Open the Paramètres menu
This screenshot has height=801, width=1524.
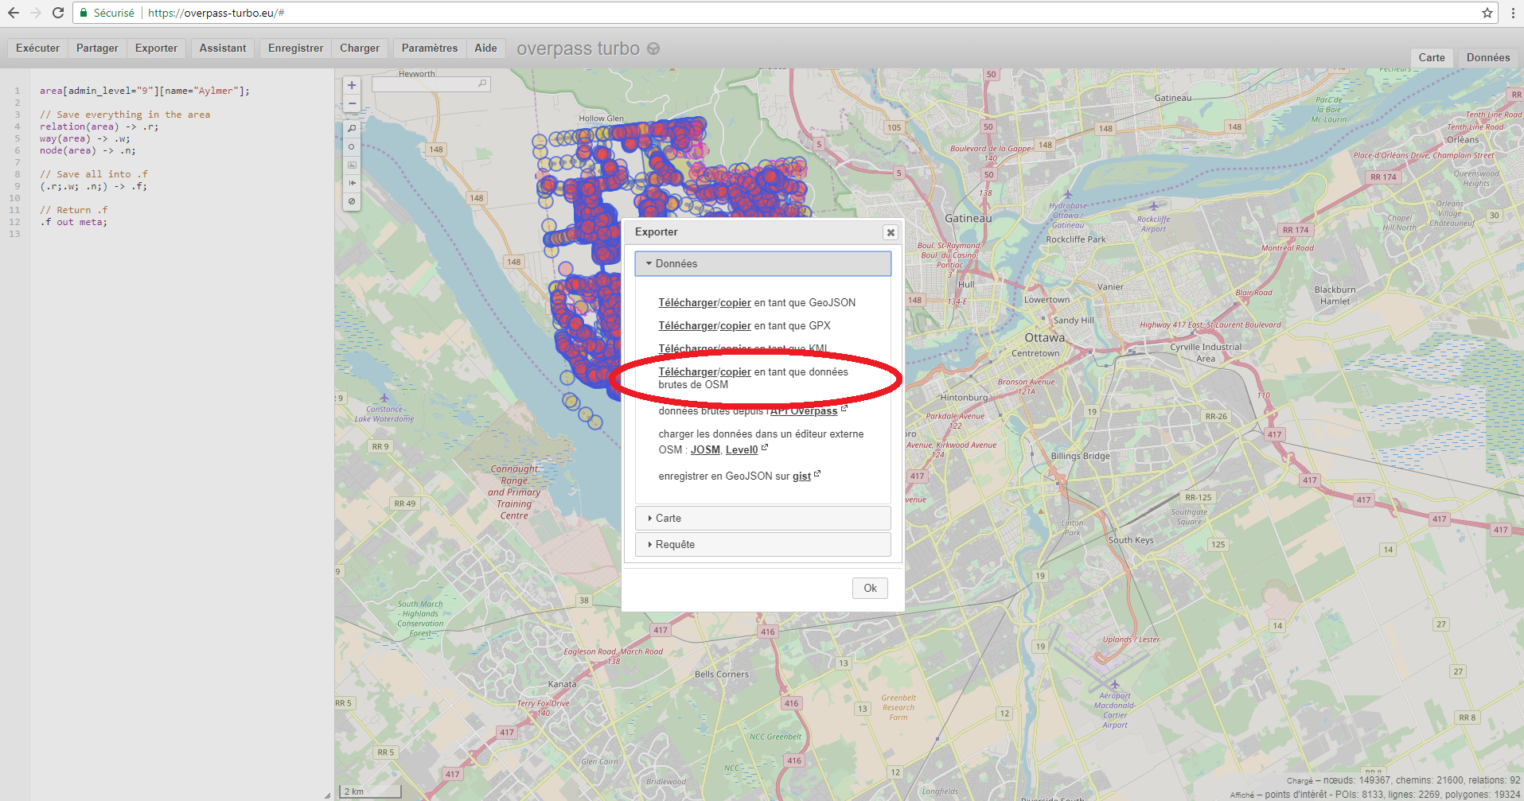tap(429, 48)
